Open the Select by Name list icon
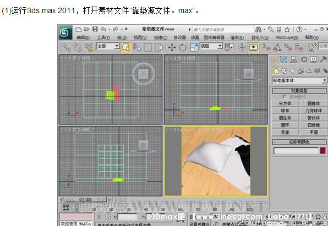 pos(137,47)
